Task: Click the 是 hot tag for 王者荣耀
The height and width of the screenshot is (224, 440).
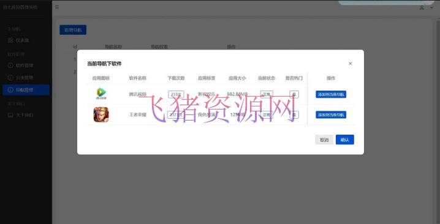Action: point(294,114)
